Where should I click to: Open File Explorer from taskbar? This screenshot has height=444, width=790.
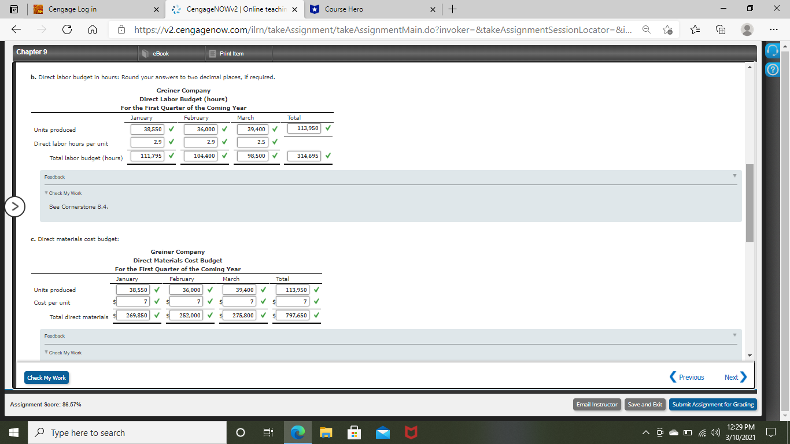326,432
